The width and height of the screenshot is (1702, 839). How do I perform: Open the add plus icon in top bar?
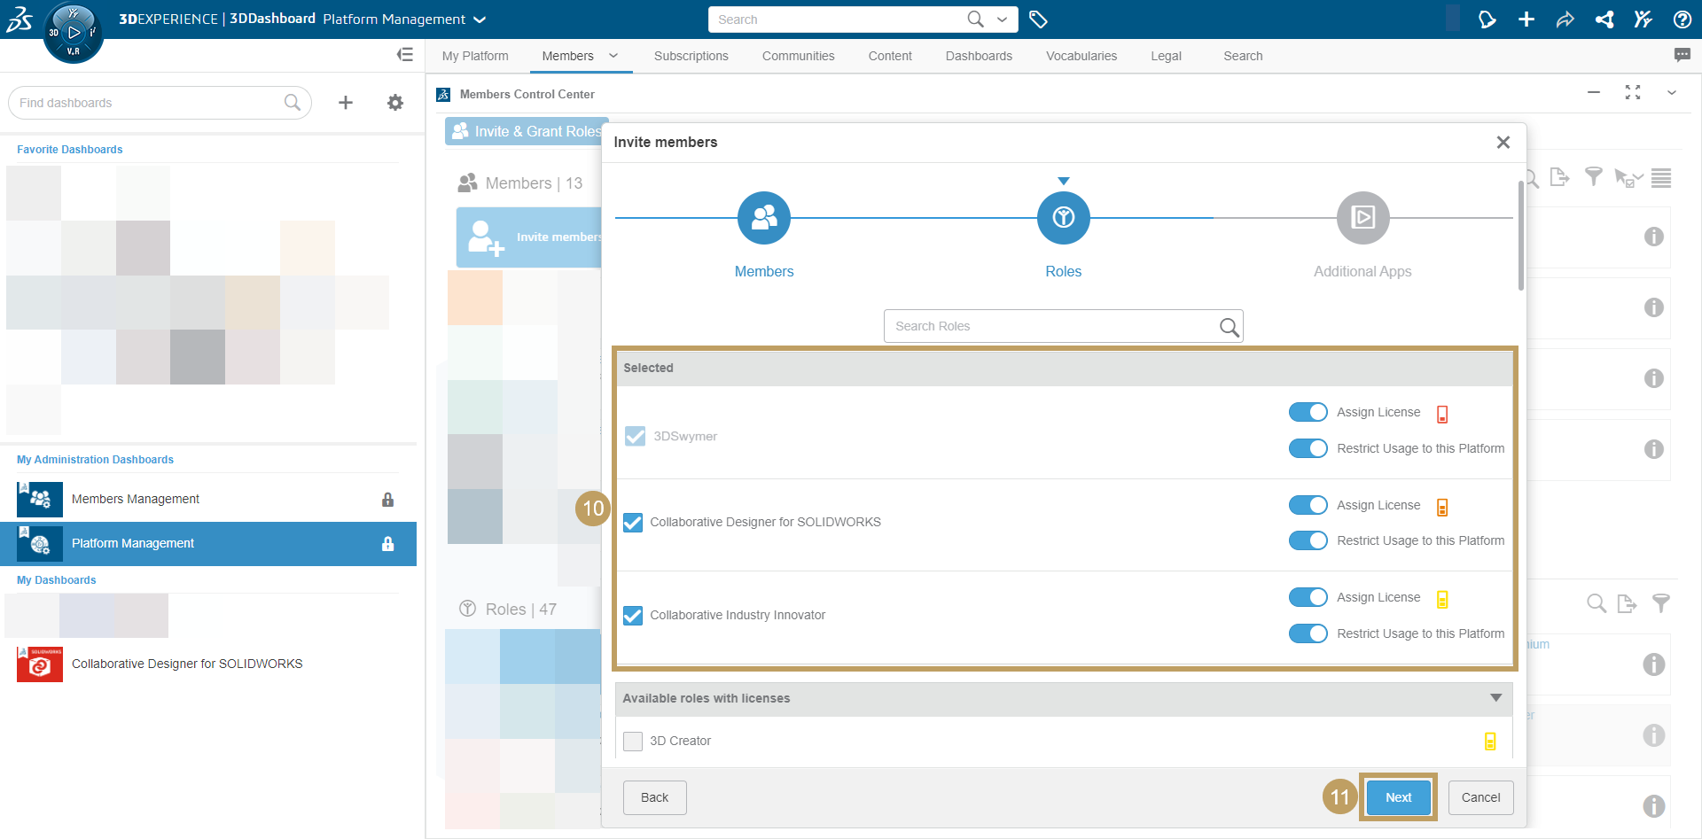[x=1526, y=19]
